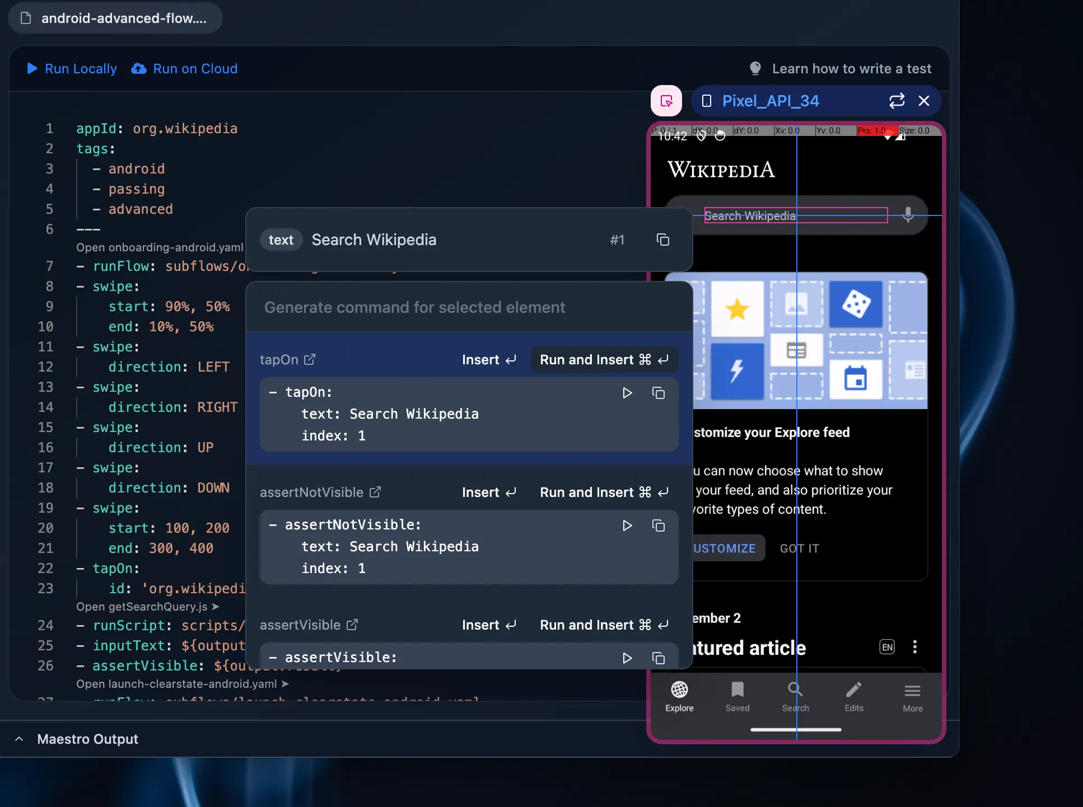The image size is (1083, 807).
Task: Click 'end: 300, 400' code line
Action: pyautogui.click(x=161, y=548)
